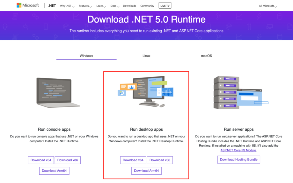Expand the All Microsoft menu
Viewport: 293px width, 183px height.
coord(268,6)
